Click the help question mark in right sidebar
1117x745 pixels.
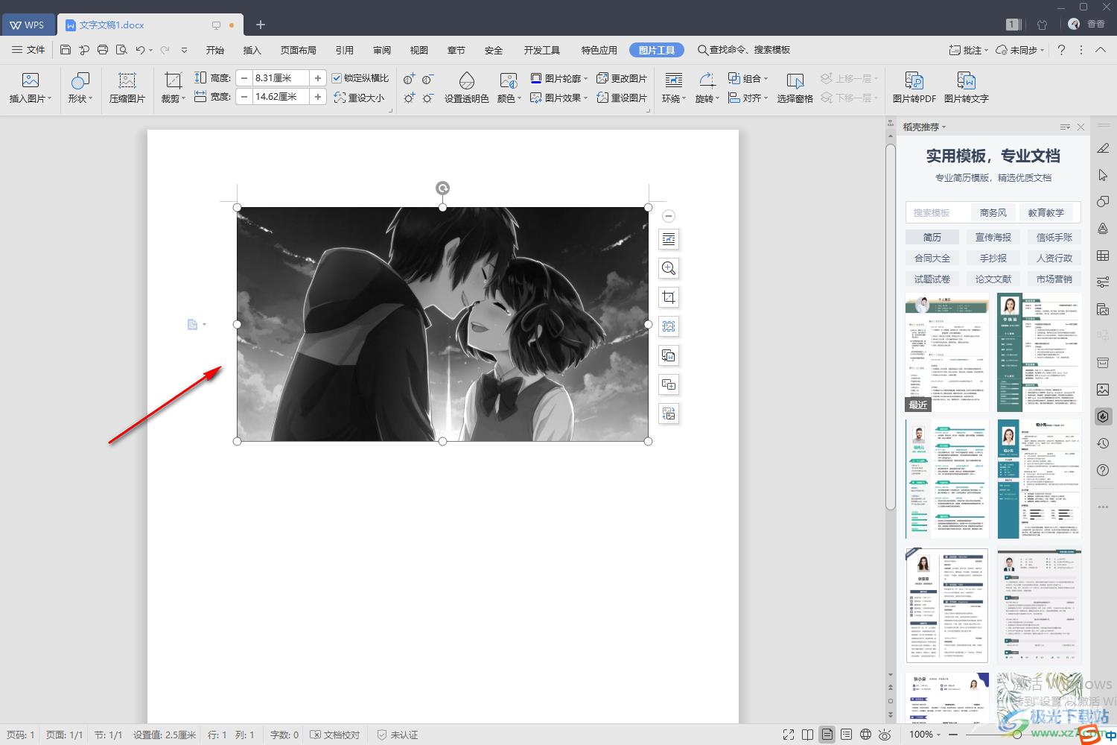[x=1103, y=470]
